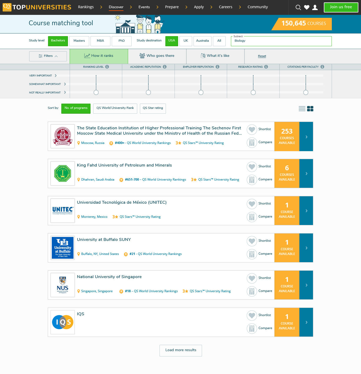
Task: Open University at Buffalo details arrow
Action: click(306, 248)
